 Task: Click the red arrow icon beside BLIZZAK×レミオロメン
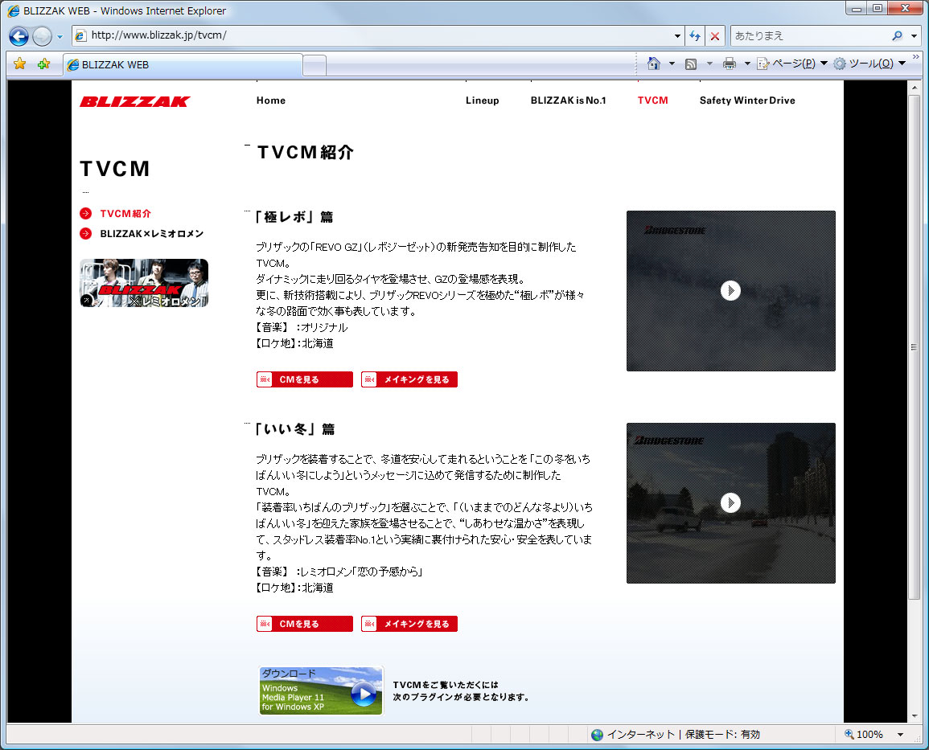pyautogui.click(x=86, y=234)
